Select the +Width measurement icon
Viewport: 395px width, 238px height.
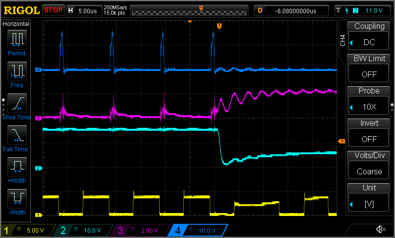17,167
